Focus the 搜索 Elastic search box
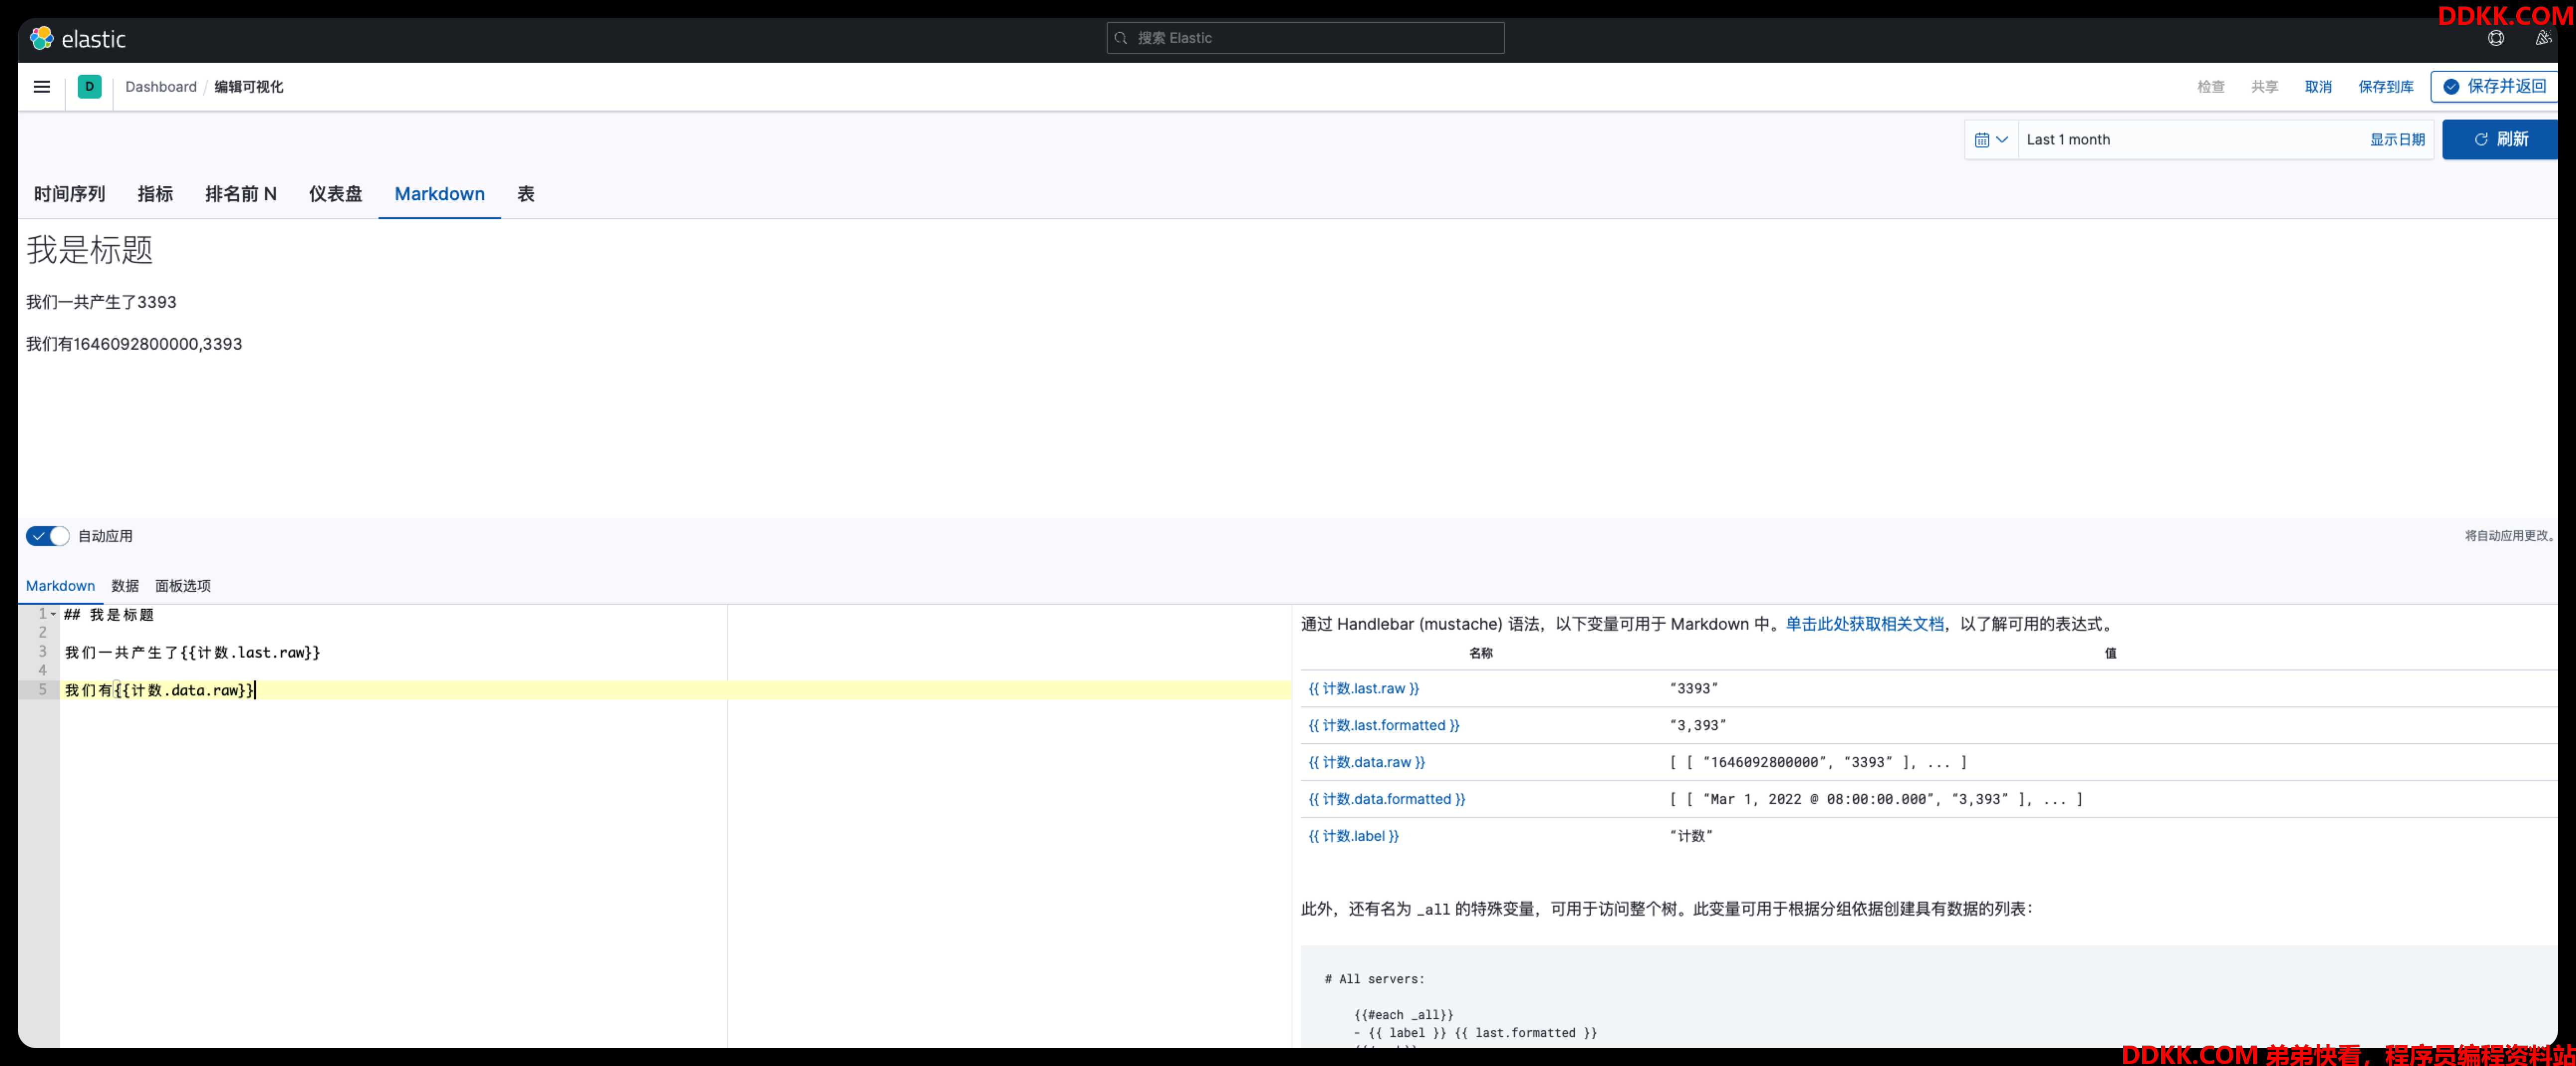 pyautogui.click(x=1305, y=38)
